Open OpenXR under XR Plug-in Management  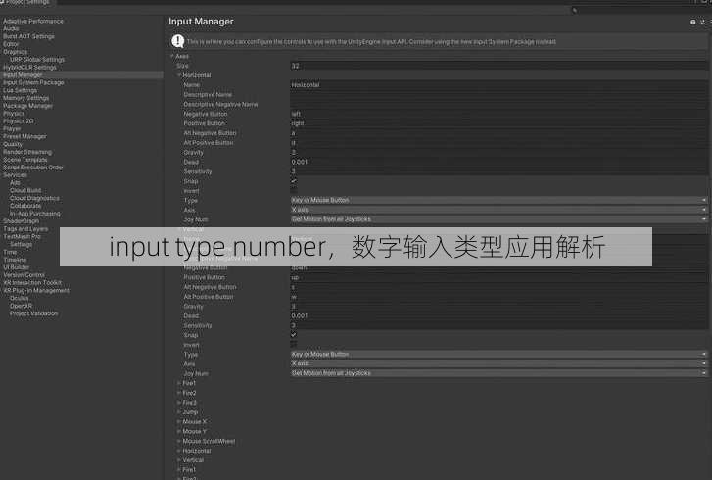pos(21,306)
